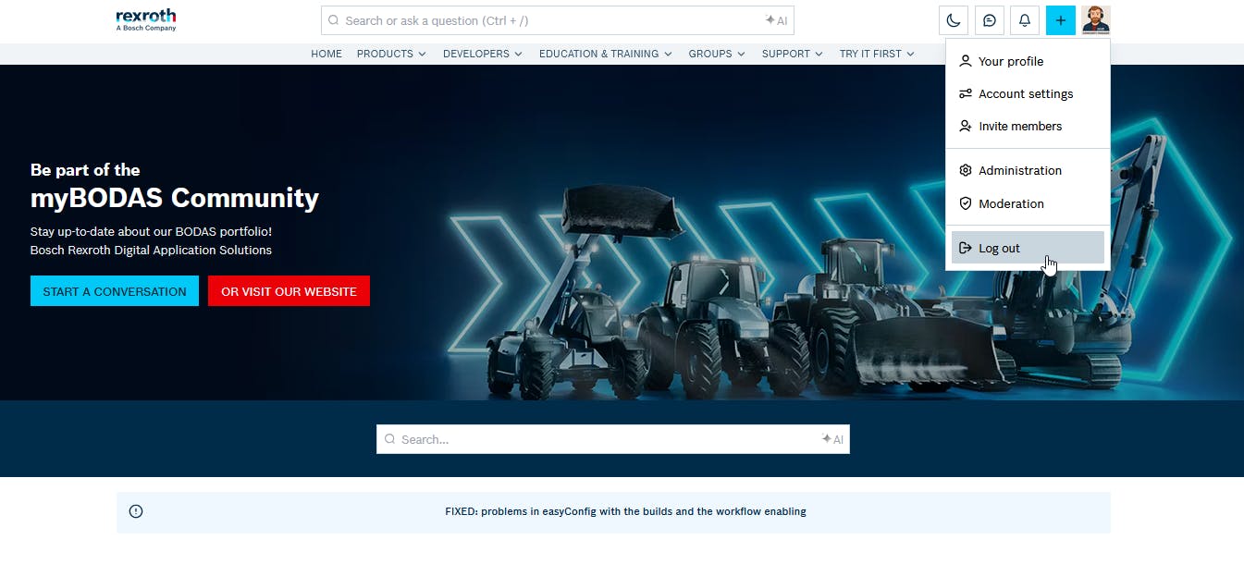Expand EDUCATION & TRAINING menu

[606, 54]
